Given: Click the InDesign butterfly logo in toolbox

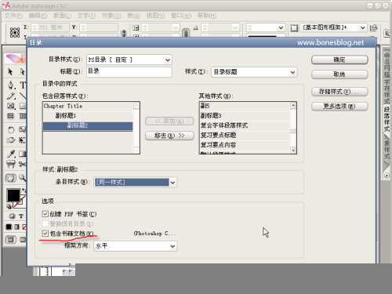Looking at the screenshot, I should tap(15, 58).
